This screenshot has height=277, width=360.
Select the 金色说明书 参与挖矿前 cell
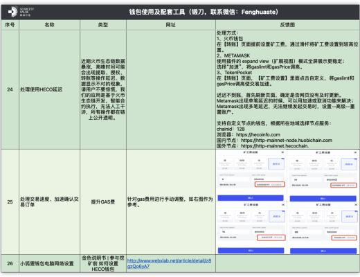pos(103,263)
